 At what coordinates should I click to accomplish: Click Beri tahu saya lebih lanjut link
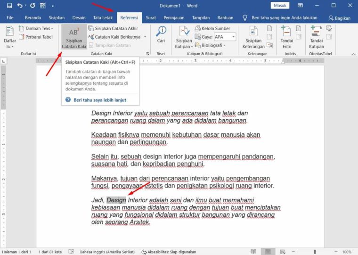[100, 100]
